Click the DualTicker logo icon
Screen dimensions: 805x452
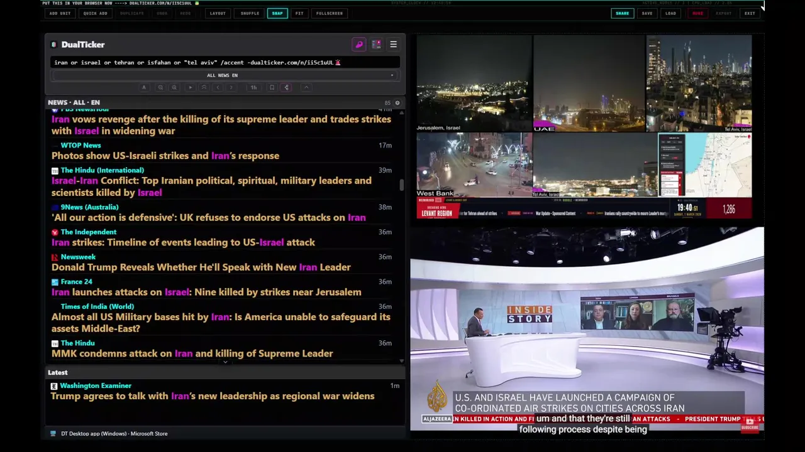53,45
